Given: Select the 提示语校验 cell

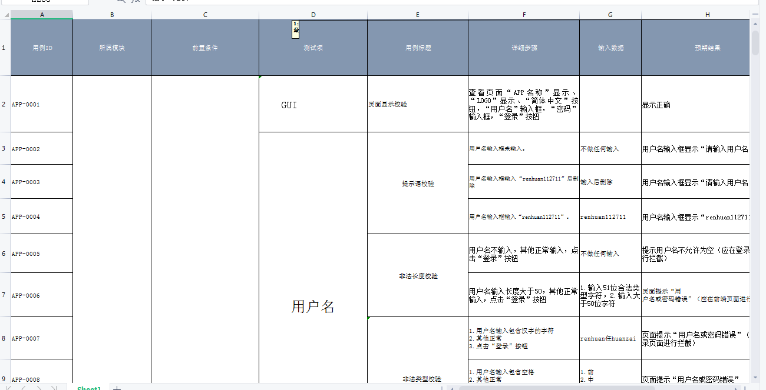Looking at the screenshot, I should [418, 183].
